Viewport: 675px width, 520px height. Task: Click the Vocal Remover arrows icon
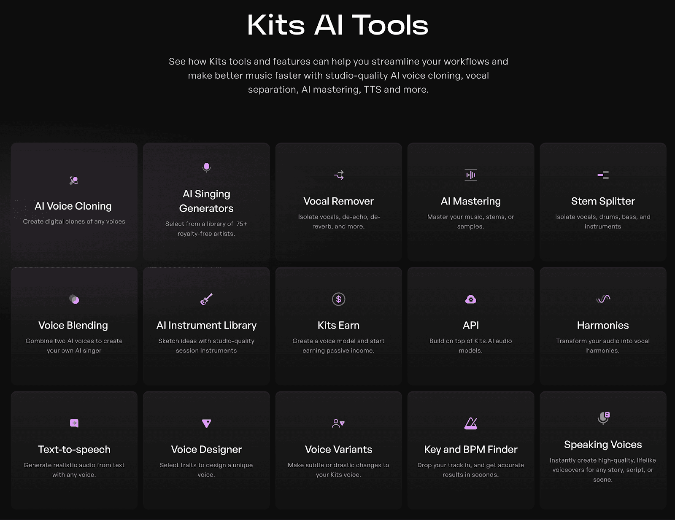click(x=339, y=175)
